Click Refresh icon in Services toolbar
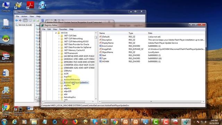 click(34, 20)
